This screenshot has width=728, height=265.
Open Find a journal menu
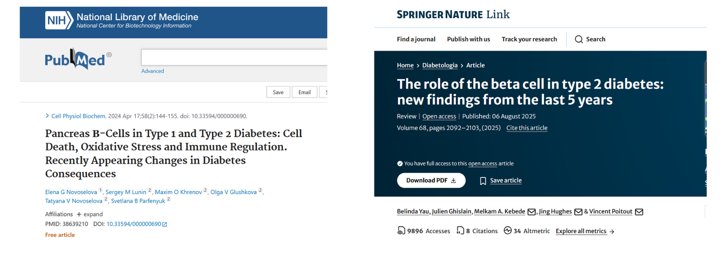point(416,40)
